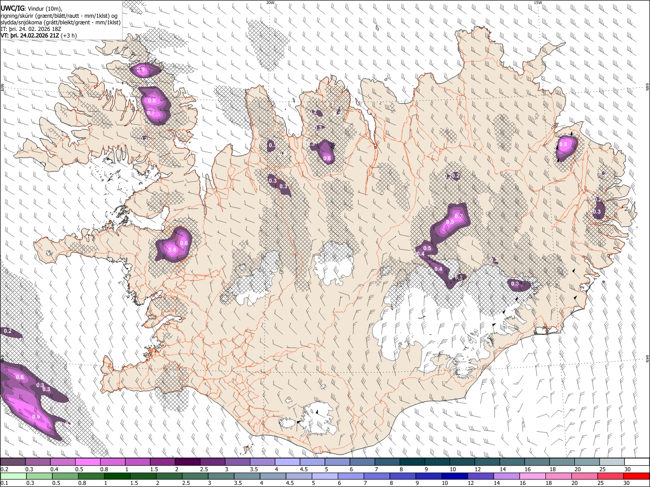
Task: Click the 0.9 value in the offshore southwest band
Action: point(36,416)
